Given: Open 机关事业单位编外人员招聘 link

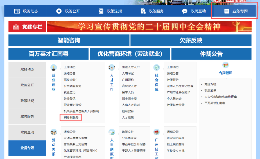Looking at the screenshot, I should (81, 111).
